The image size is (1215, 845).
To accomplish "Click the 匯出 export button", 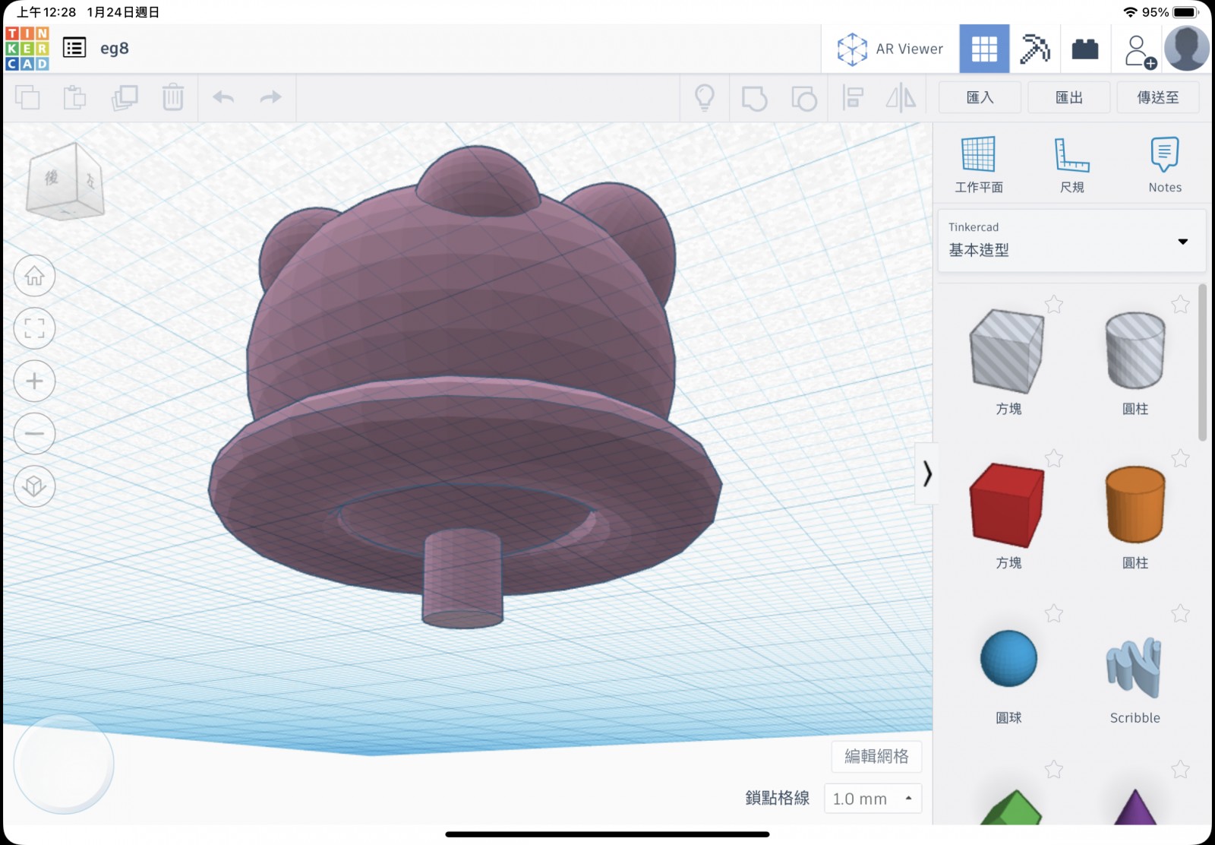I will 1069,97.
